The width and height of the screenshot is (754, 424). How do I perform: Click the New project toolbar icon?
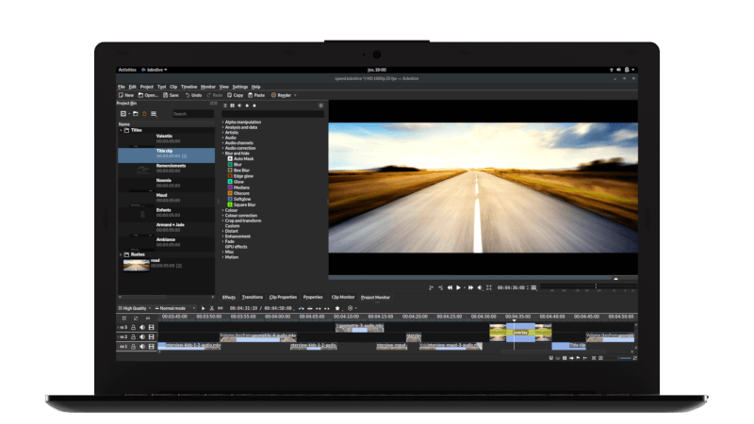tap(121, 95)
